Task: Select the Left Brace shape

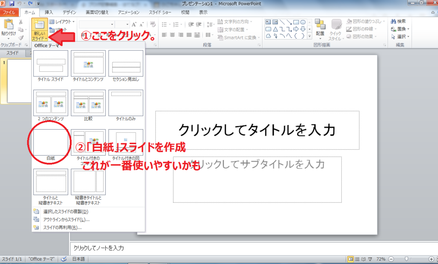Action: point(296,36)
